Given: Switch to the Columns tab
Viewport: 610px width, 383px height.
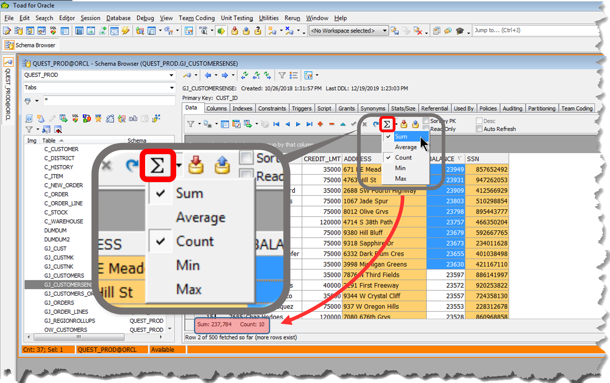Looking at the screenshot, I should [x=216, y=109].
